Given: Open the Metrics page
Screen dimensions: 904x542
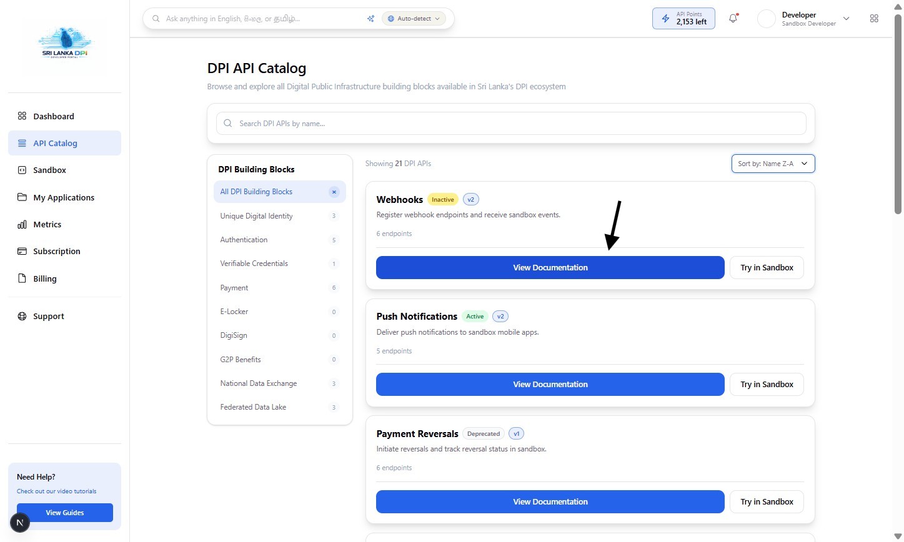Looking at the screenshot, I should click(64, 224).
